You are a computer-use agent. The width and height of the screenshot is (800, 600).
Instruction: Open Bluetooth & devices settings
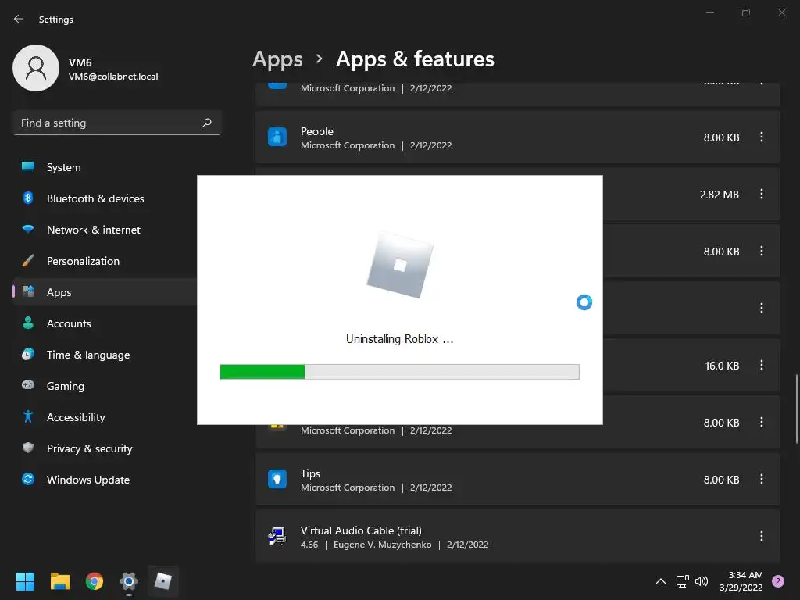105,198
